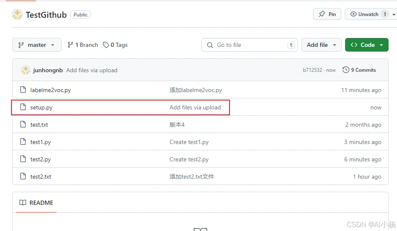Open the Create test2.py commit message
Screen dimensions: 397x231
(x=189, y=159)
